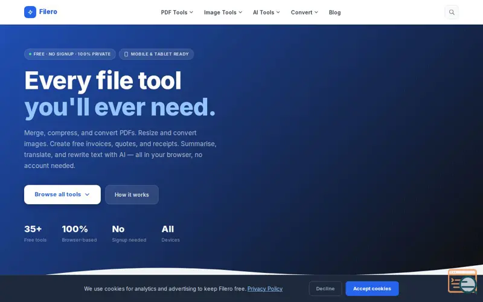Expand the Convert menu
The height and width of the screenshot is (302, 483).
coord(304,12)
